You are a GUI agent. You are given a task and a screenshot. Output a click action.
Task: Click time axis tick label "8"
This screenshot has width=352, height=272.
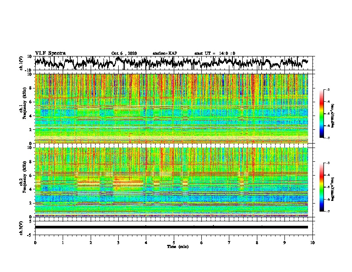click(257, 243)
